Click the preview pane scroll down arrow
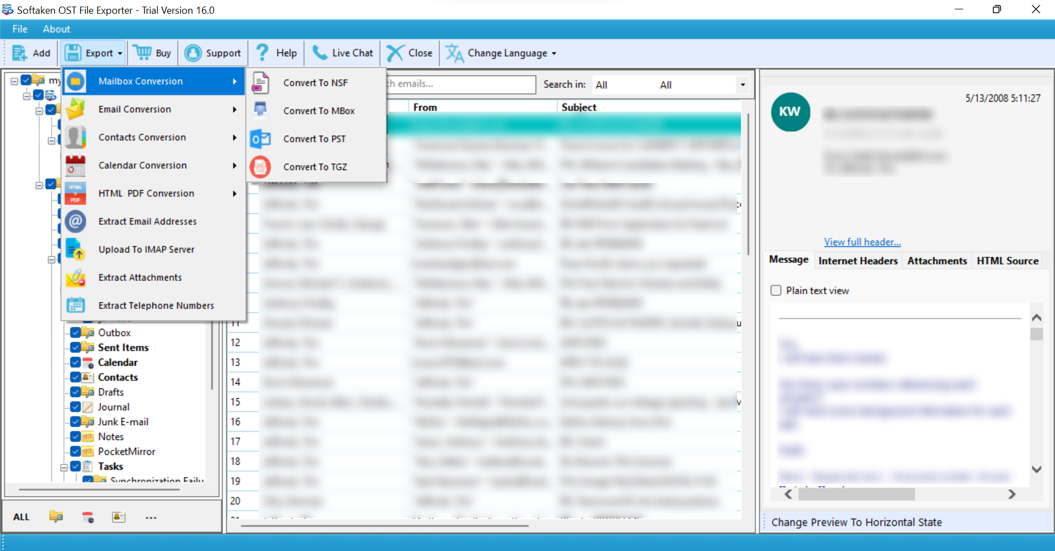 tap(1037, 470)
